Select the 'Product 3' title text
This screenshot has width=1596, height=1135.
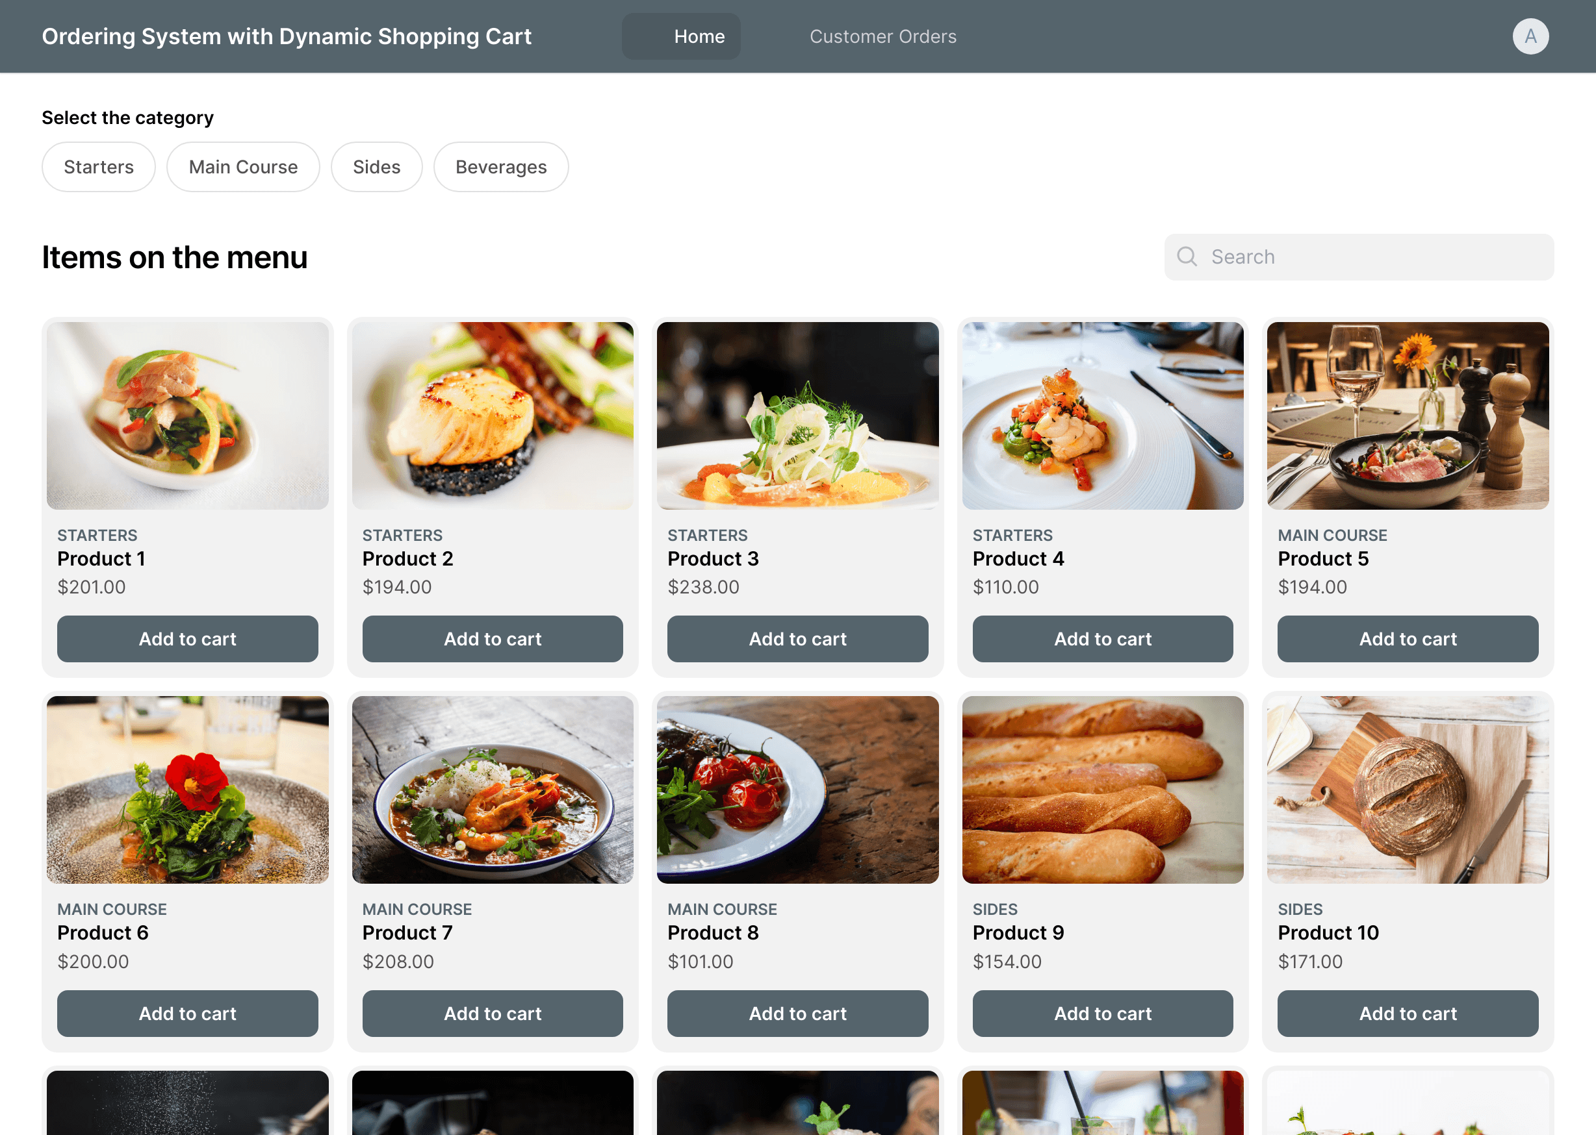coord(713,558)
